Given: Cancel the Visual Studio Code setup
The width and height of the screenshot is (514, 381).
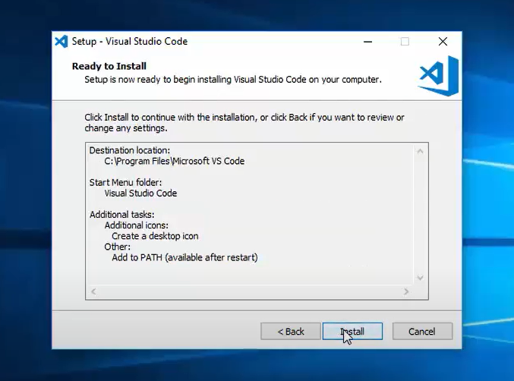Looking at the screenshot, I should 422,331.
